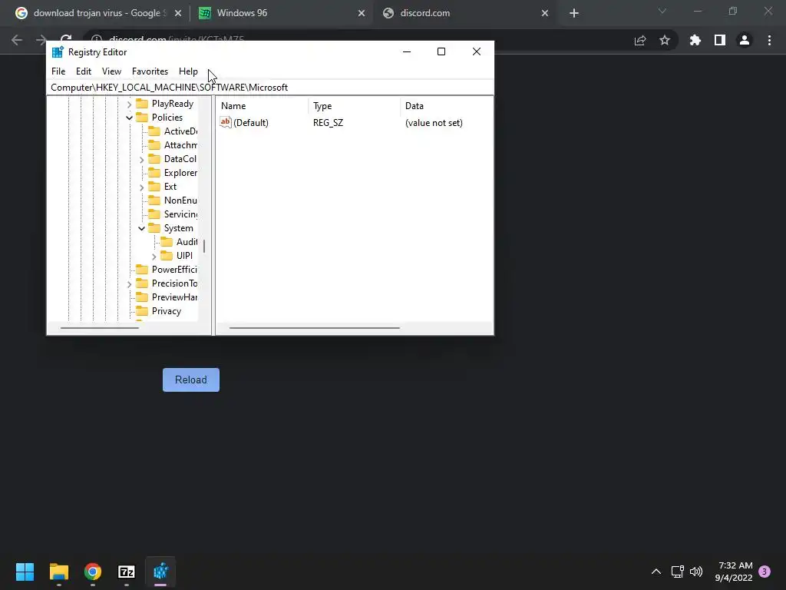Open the notification count badge

click(765, 572)
